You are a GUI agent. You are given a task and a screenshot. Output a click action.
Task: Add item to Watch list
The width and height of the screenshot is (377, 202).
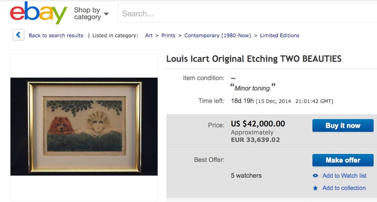344,176
